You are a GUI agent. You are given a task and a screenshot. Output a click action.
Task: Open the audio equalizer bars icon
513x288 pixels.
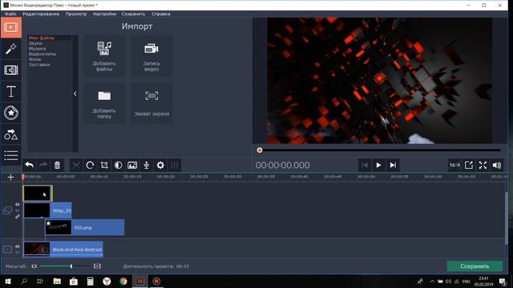point(175,166)
